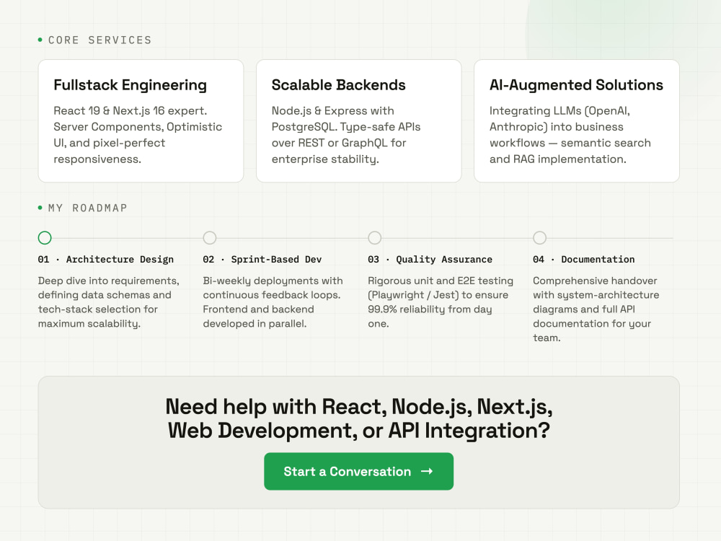Open the Scalable Backends card title
Viewport: 721px width, 541px height.
[x=338, y=85]
